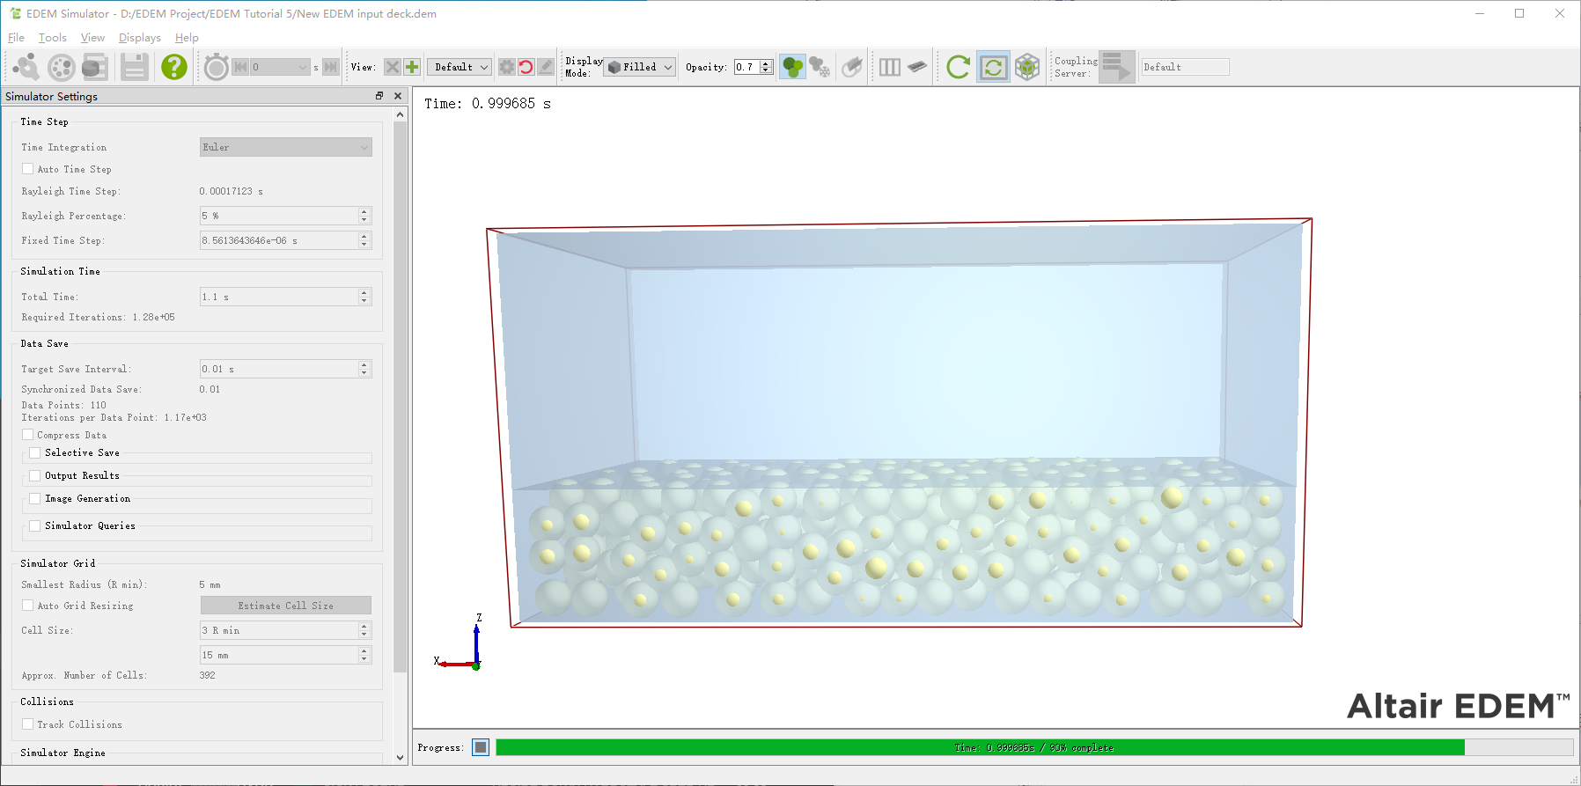
Task: Click the green Help question mark icon
Action: tap(174, 67)
